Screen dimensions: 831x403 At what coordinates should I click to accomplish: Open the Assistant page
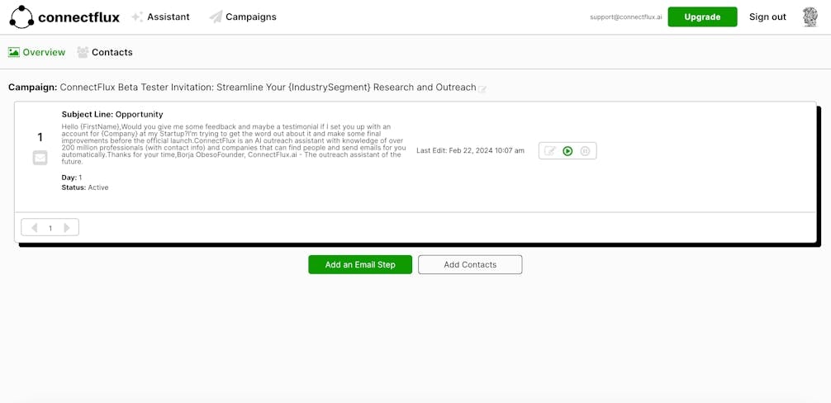168,17
